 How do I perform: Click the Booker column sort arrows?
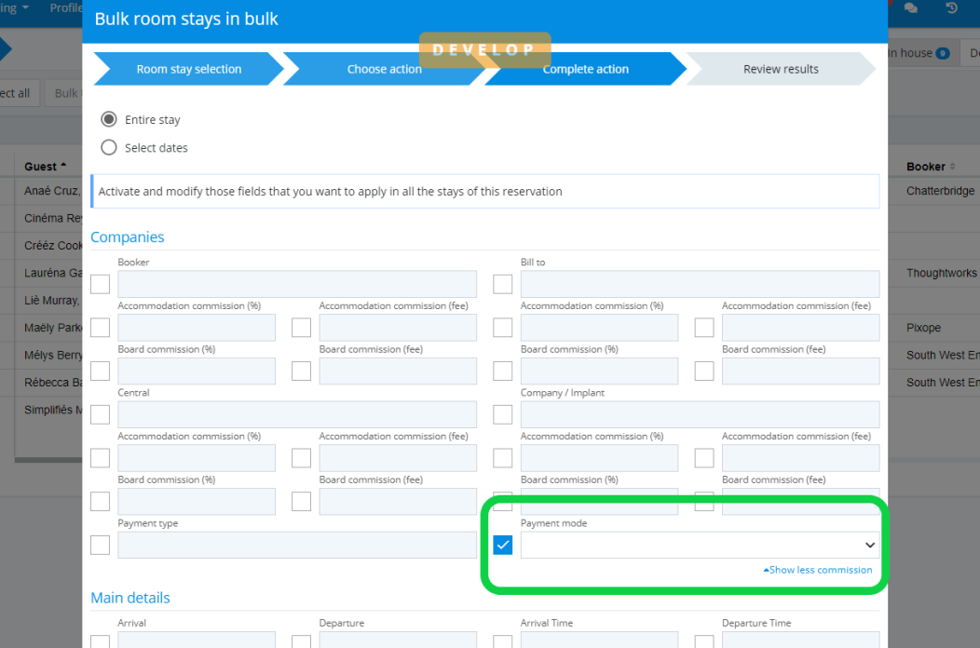tap(952, 167)
